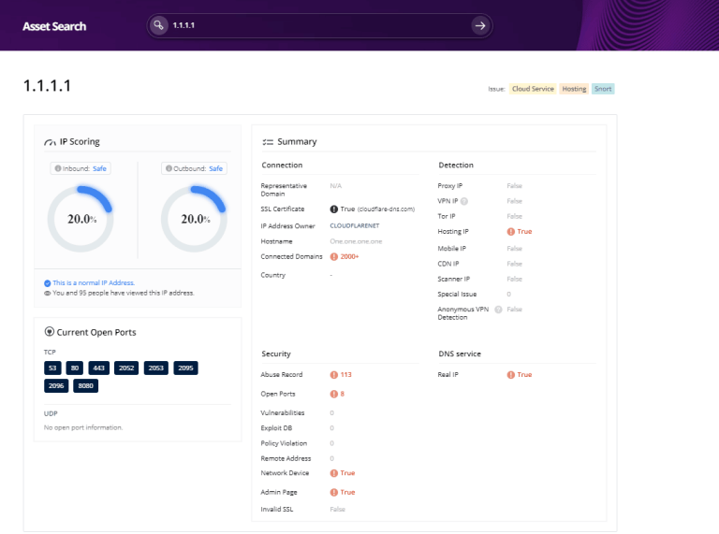Open the Asset Search home link
The width and height of the screenshot is (719, 534).
[54, 26]
